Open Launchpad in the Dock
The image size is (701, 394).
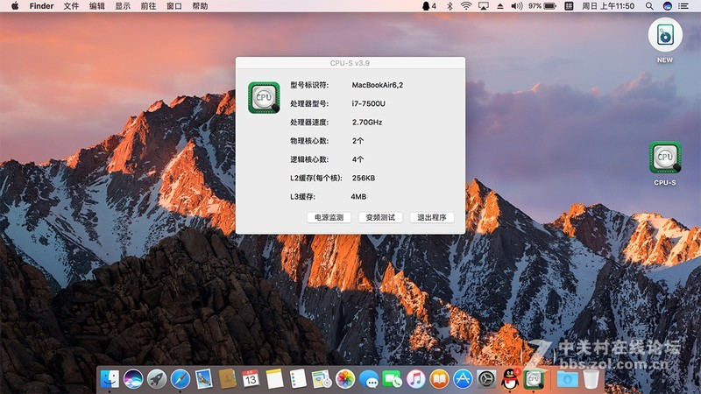point(157,379)
